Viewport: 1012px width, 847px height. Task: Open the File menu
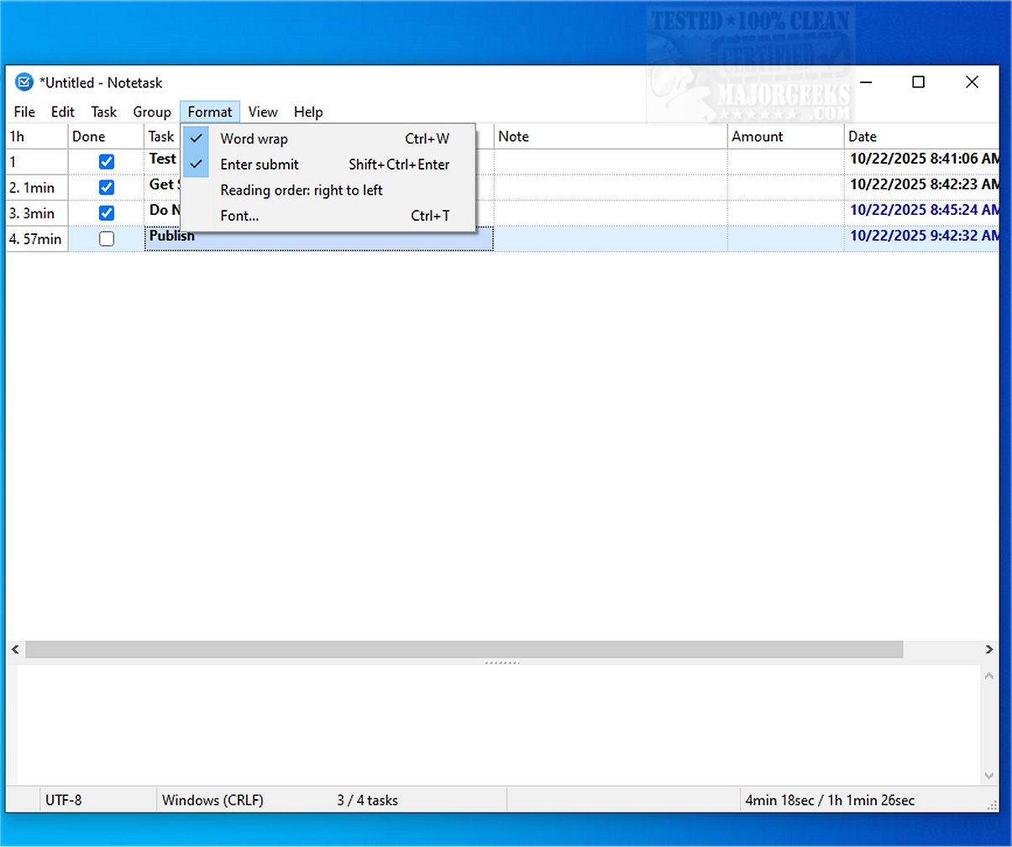pos(24,112)
